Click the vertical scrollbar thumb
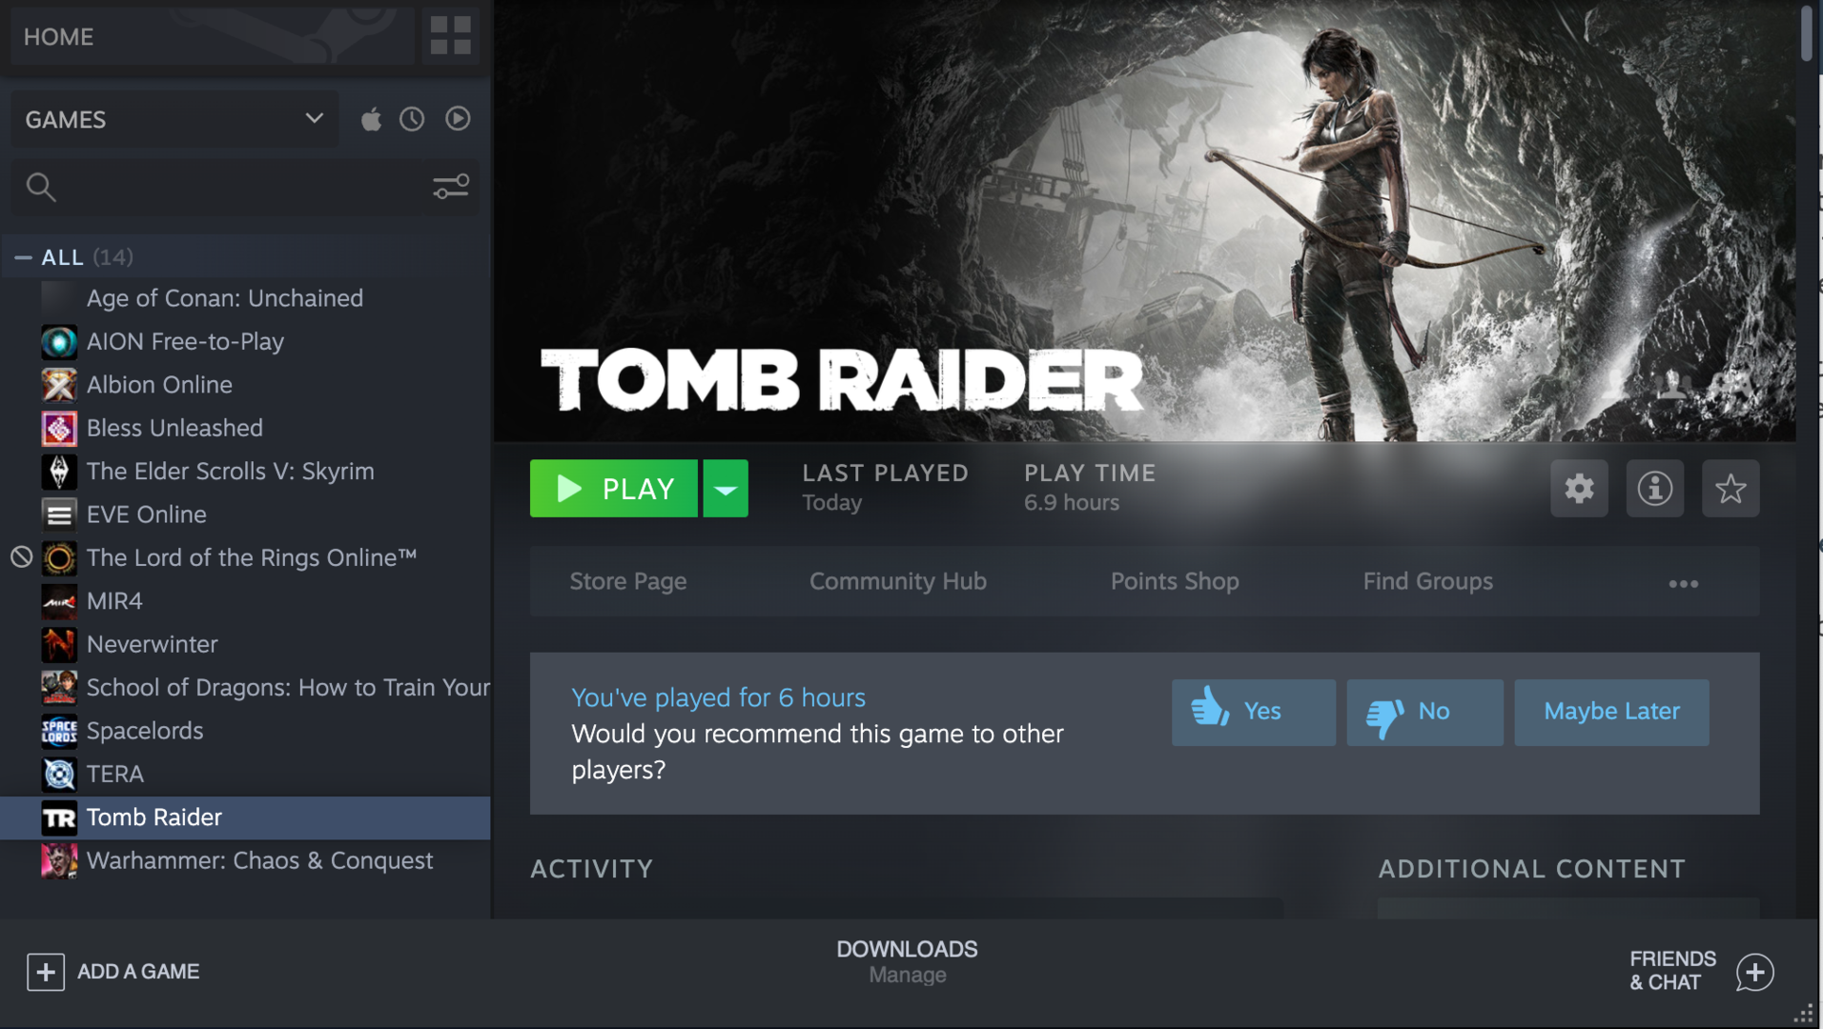 tap(1806, 32)
